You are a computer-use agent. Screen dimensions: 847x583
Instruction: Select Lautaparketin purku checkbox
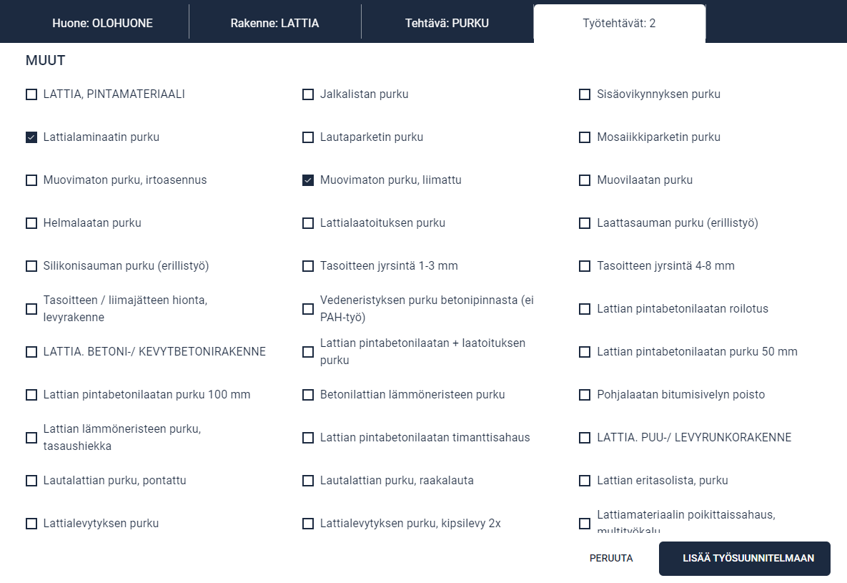click(x=308, y=137)
